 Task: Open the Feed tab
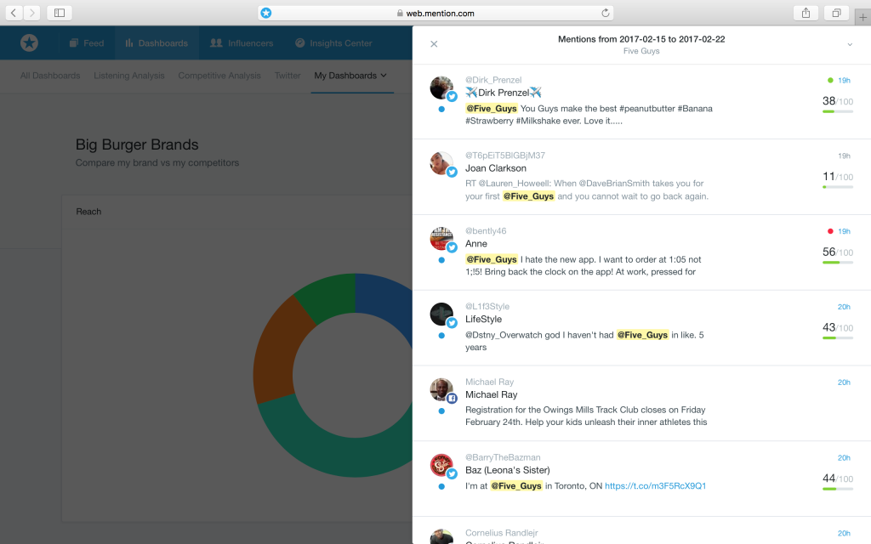[x=87, y=42]
